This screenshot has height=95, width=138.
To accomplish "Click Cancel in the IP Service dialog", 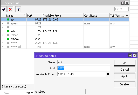I will [x=125, y=70].
